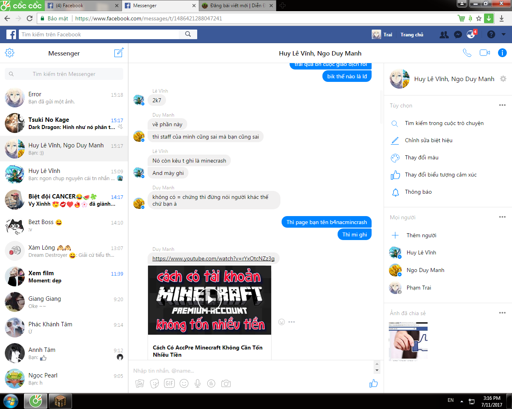Play the Minecraft video preview

(x=210, y=300)
